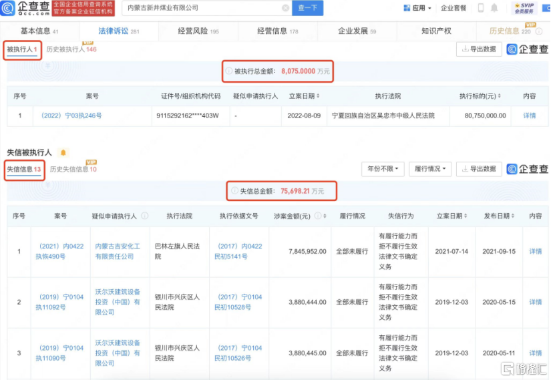Click the Qcc.com logo
The image size is (551, 380).
coord(25,8)
